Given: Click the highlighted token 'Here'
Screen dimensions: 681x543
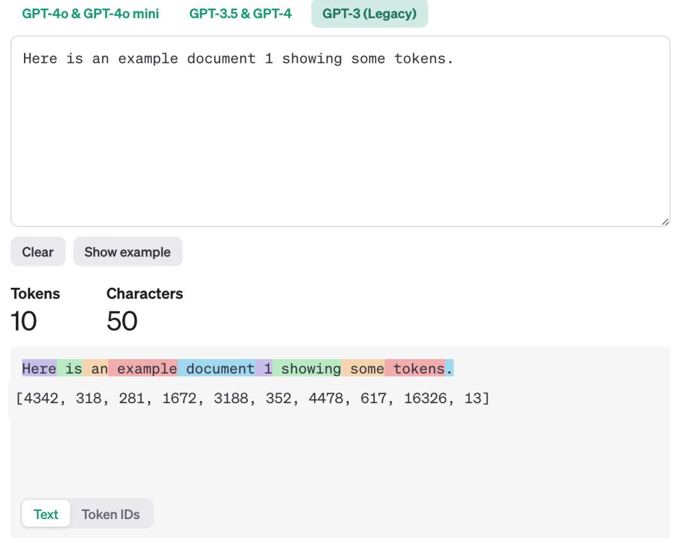Looking at the screenshot, I should coord(38,368).
